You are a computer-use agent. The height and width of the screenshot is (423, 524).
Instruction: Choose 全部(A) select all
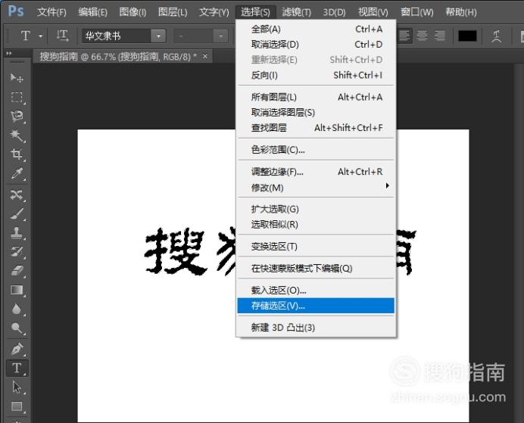pos(316,29)
